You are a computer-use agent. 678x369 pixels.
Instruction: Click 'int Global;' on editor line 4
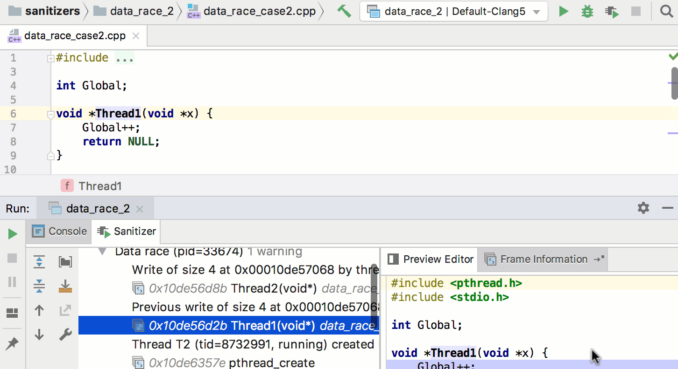(x=92, y=86)
